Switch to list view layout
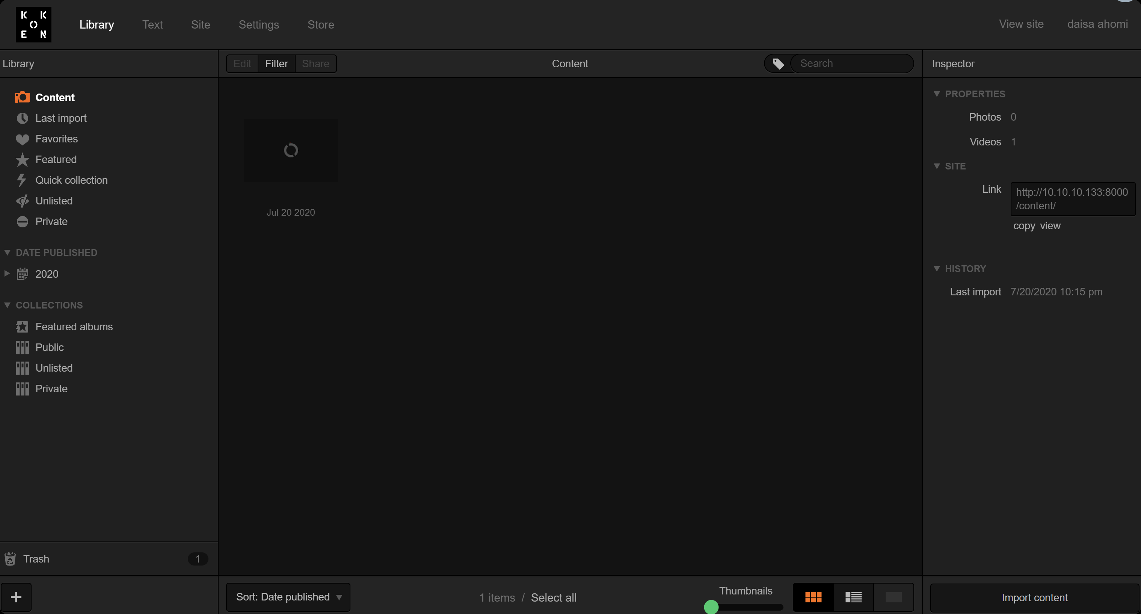This screenshot has height=614, width=1141. 853,597
